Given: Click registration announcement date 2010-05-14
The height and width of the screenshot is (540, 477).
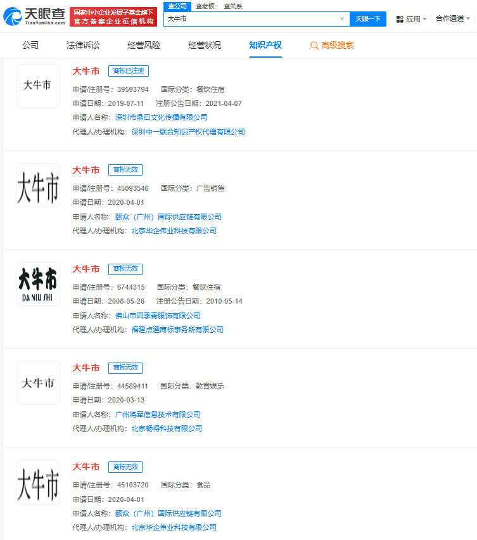Looking at the screenshot, I should (x=224, y=301).
